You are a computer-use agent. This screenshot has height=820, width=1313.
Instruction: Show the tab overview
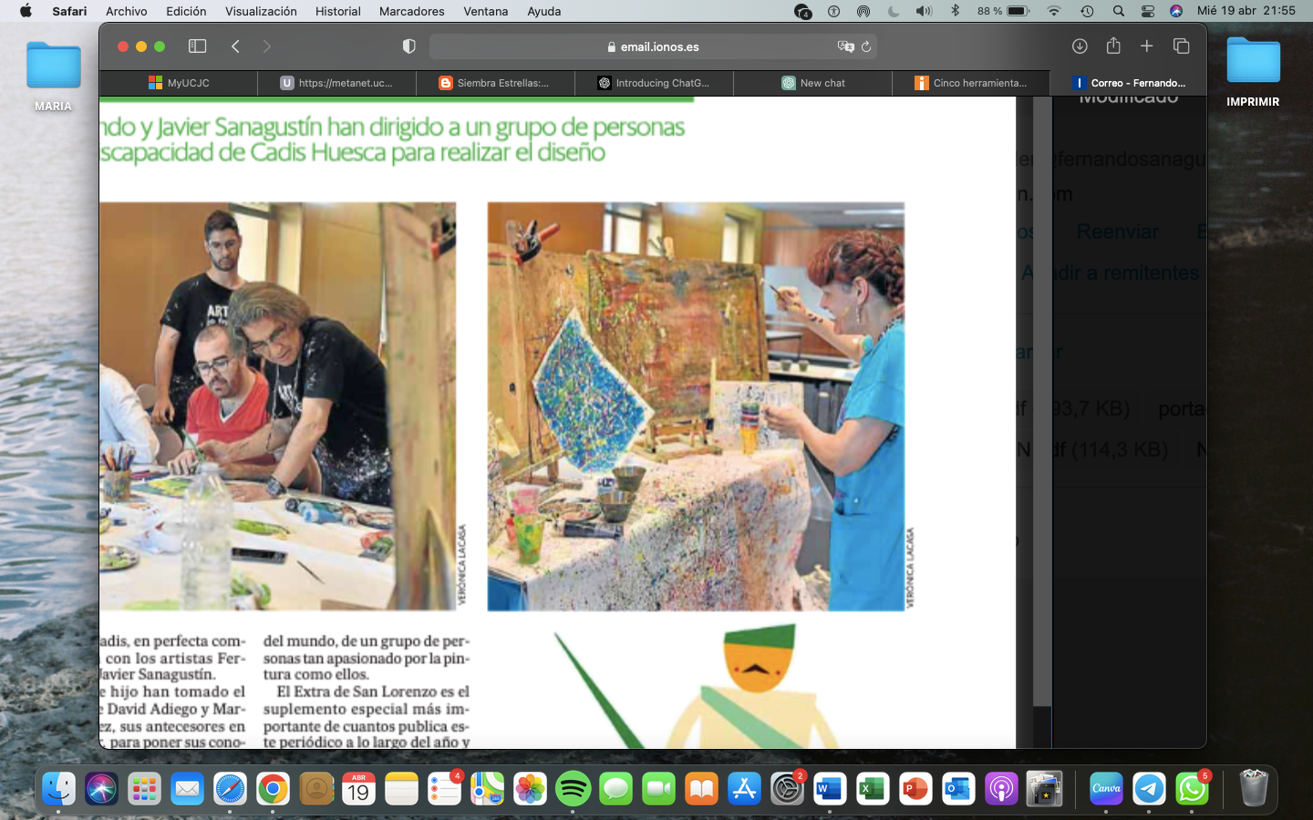(1182, 46)
